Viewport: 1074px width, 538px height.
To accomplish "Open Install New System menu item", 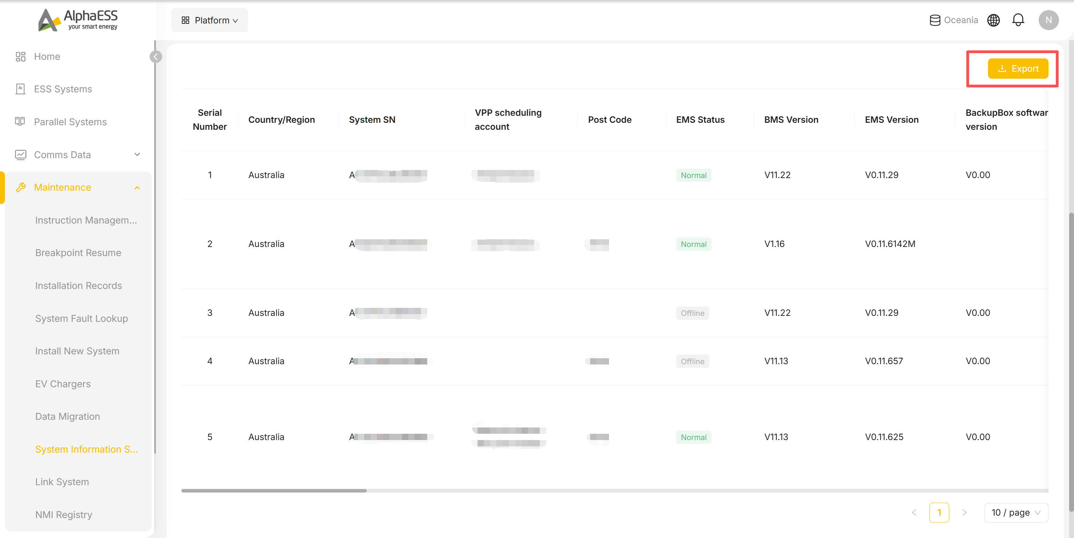I will click(77, 351).
